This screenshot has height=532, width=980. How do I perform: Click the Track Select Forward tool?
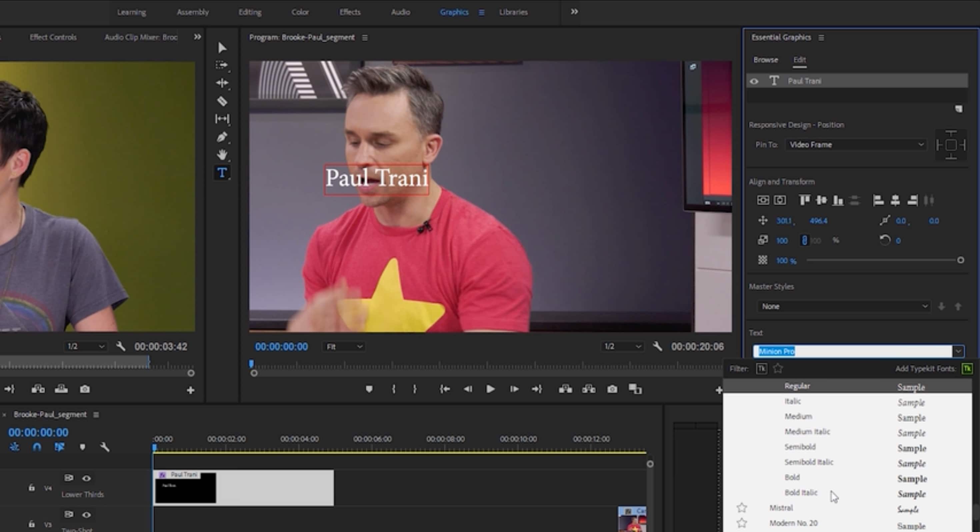coord(222,65)
